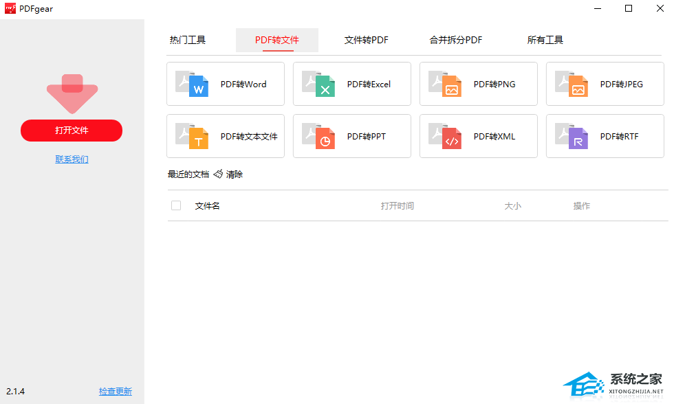This screenshot has width=674, height=404.
Task: Go to the 合并拆分PDF tab
Action: coord(456,40)
